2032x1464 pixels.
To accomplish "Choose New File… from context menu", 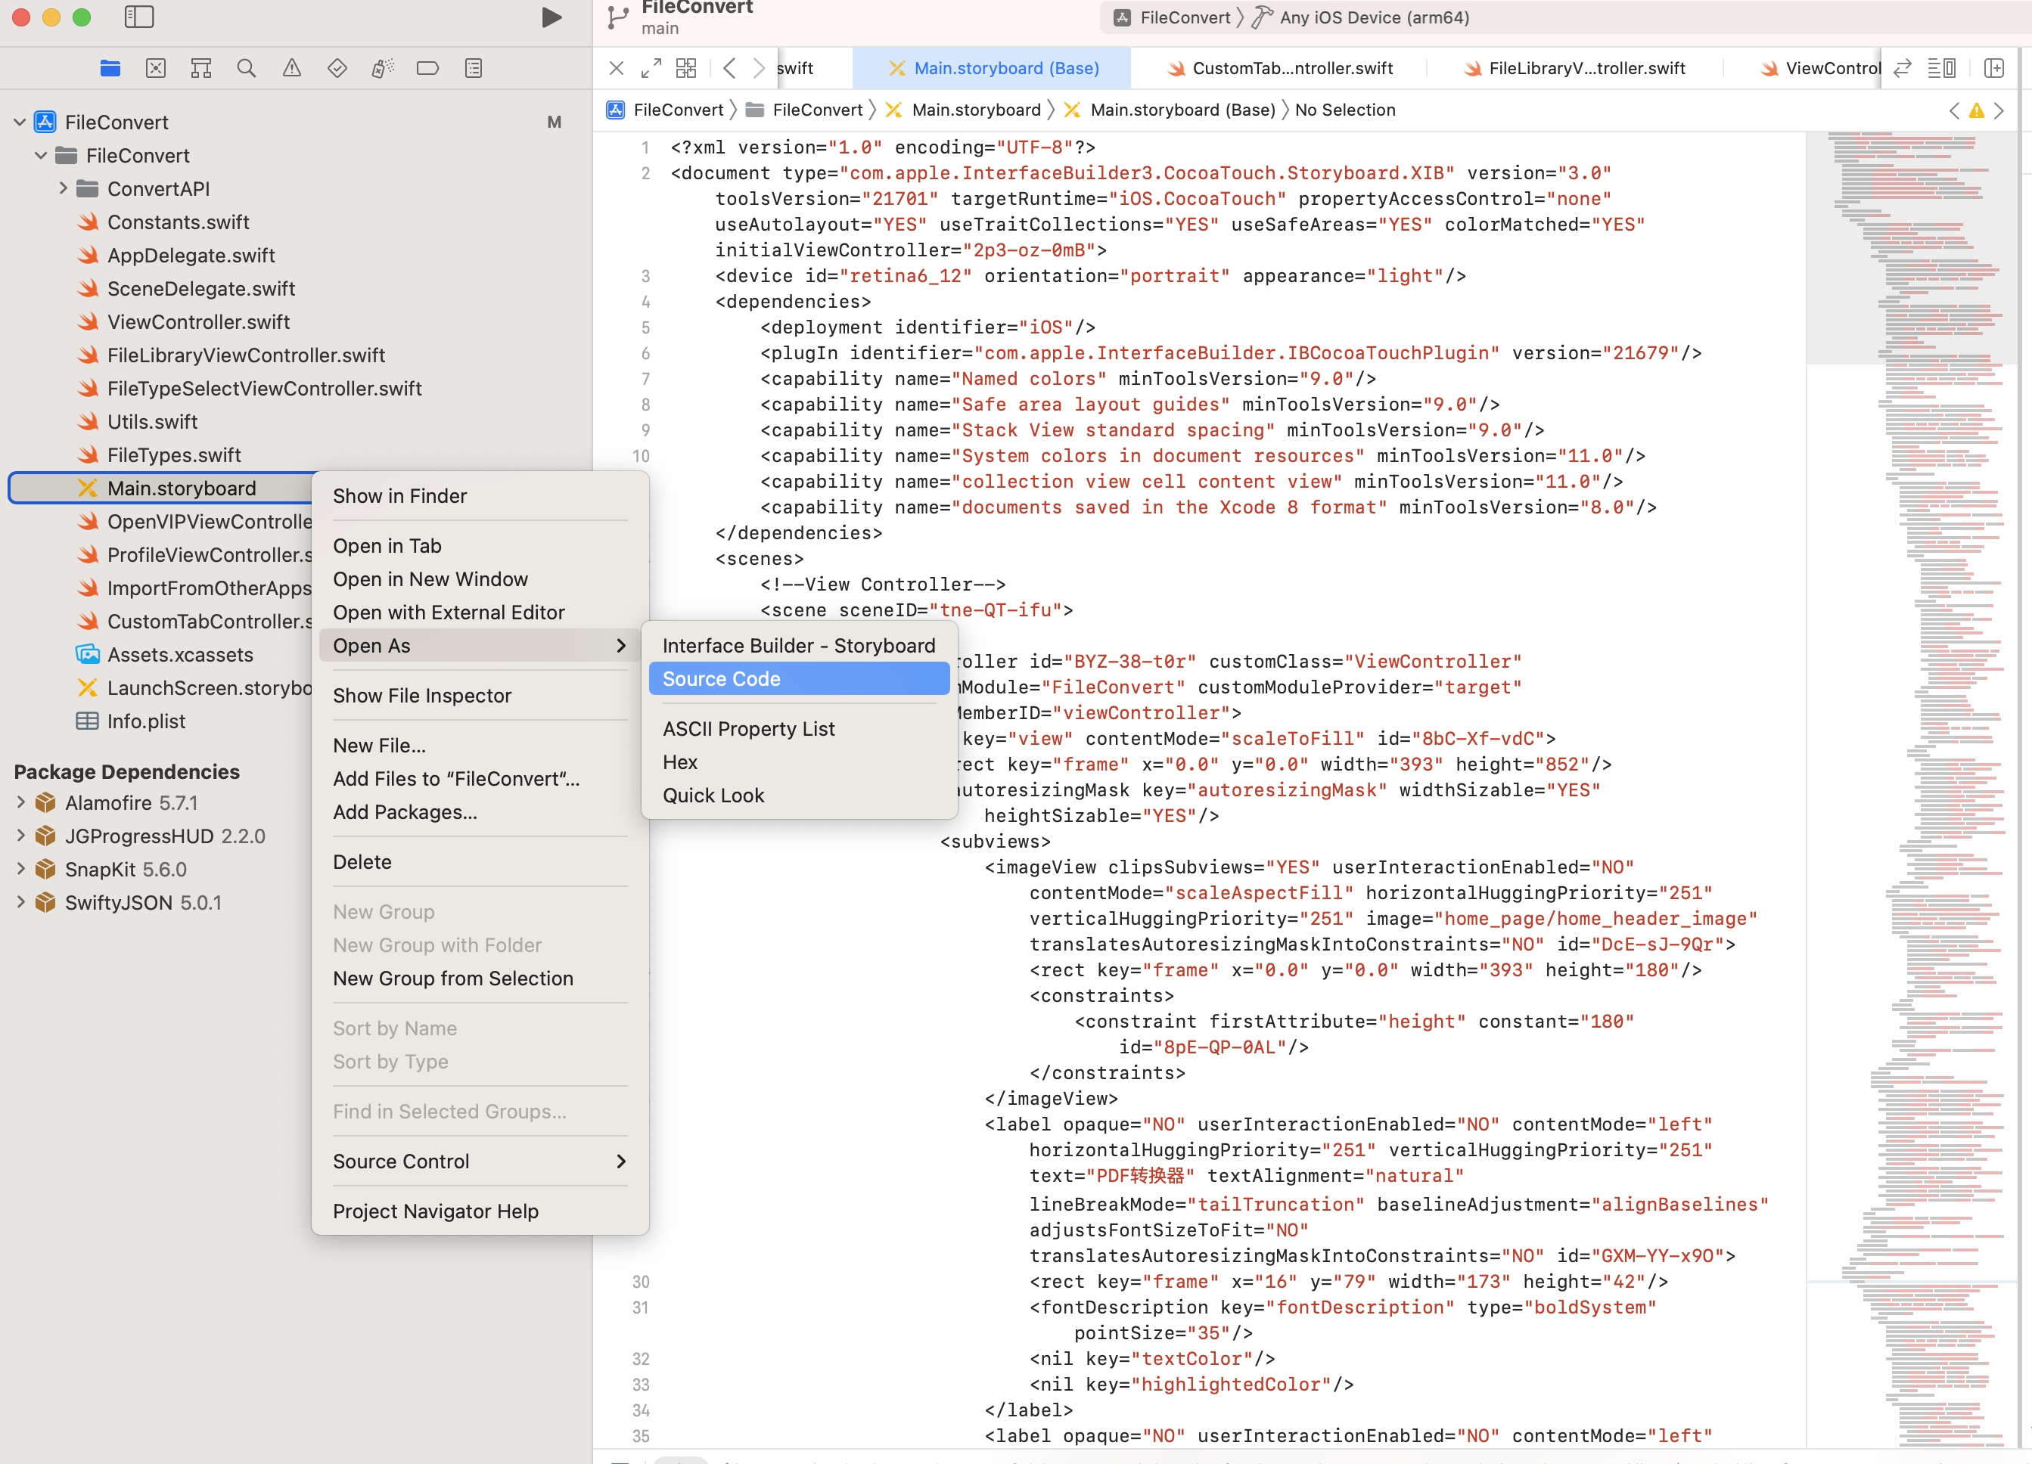I will tap(480, 745).
